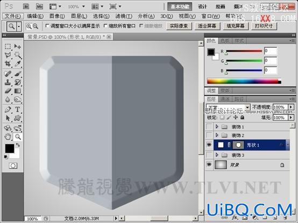Open the opacity slider dropdown arrow

(291, 107)
